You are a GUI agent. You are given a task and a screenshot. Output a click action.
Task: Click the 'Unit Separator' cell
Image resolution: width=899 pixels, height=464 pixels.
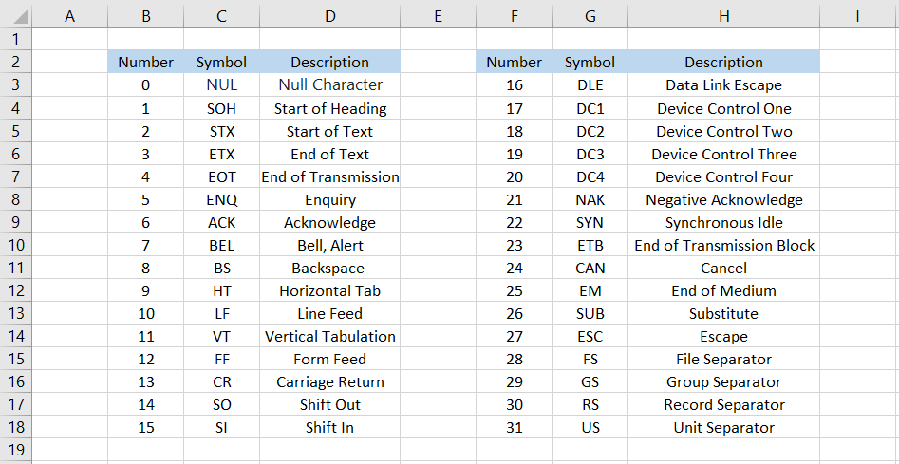(723, 427)
